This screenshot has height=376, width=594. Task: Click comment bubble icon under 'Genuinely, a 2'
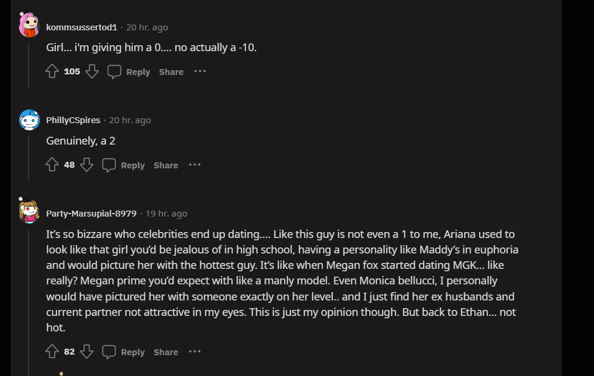coord(108,165)
